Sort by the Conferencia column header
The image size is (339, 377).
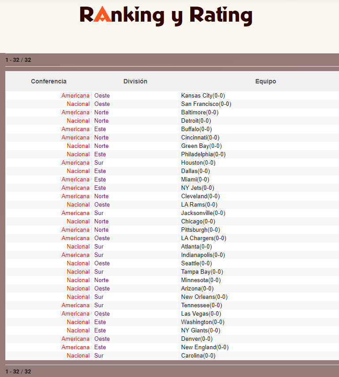coord(49,81)
